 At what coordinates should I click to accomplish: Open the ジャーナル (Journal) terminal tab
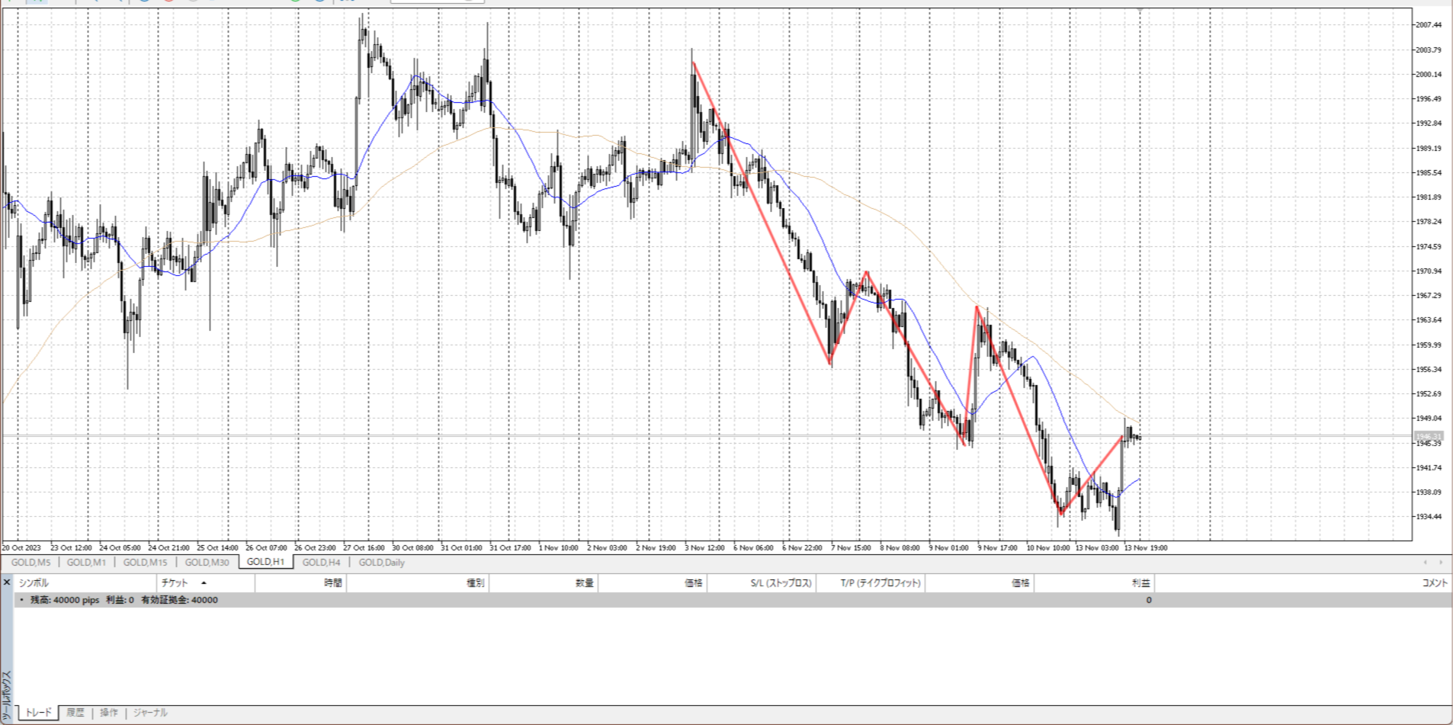tap(150, 713)
